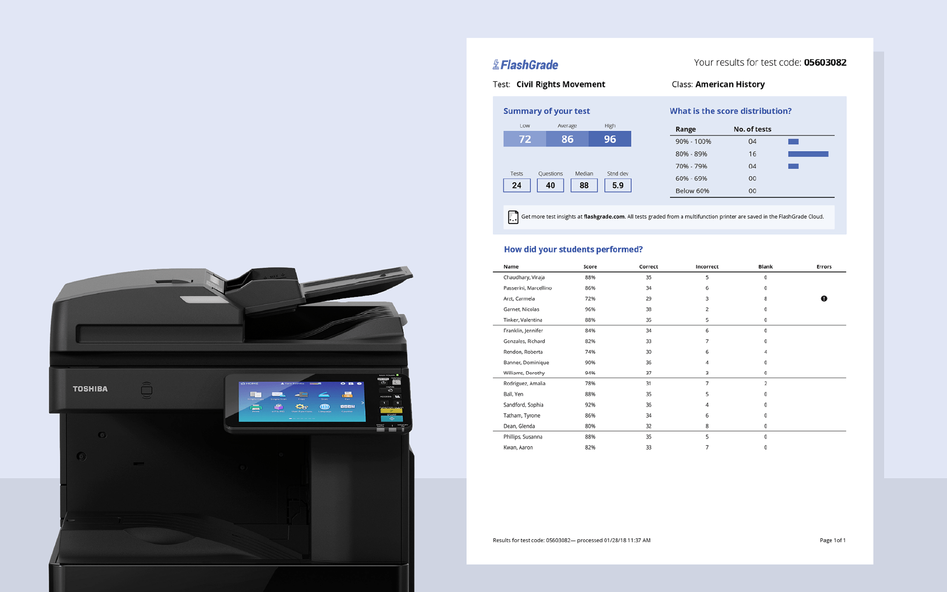The image size is (947, 592).
Task: Toggle the Energy Saver button
Action: (x=397, y=382)
